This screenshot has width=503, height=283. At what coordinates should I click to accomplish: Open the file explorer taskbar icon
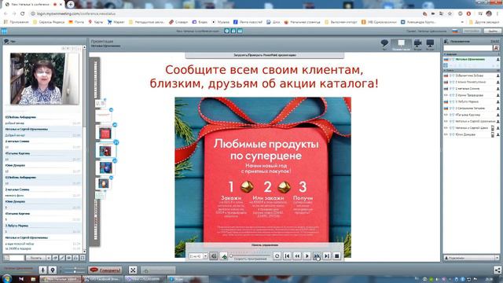point(33,279)
